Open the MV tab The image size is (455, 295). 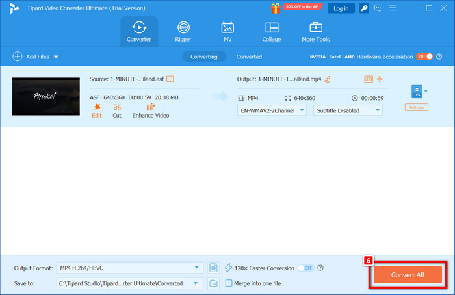227,32
